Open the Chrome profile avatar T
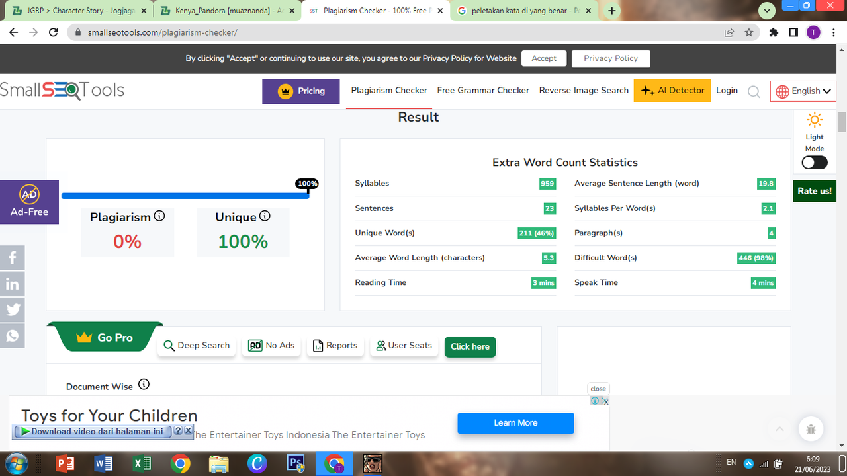 click(813, 32)
